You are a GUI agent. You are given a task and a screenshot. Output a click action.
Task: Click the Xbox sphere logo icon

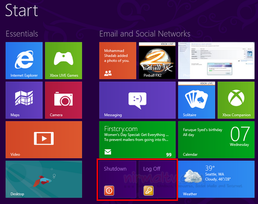236,98
